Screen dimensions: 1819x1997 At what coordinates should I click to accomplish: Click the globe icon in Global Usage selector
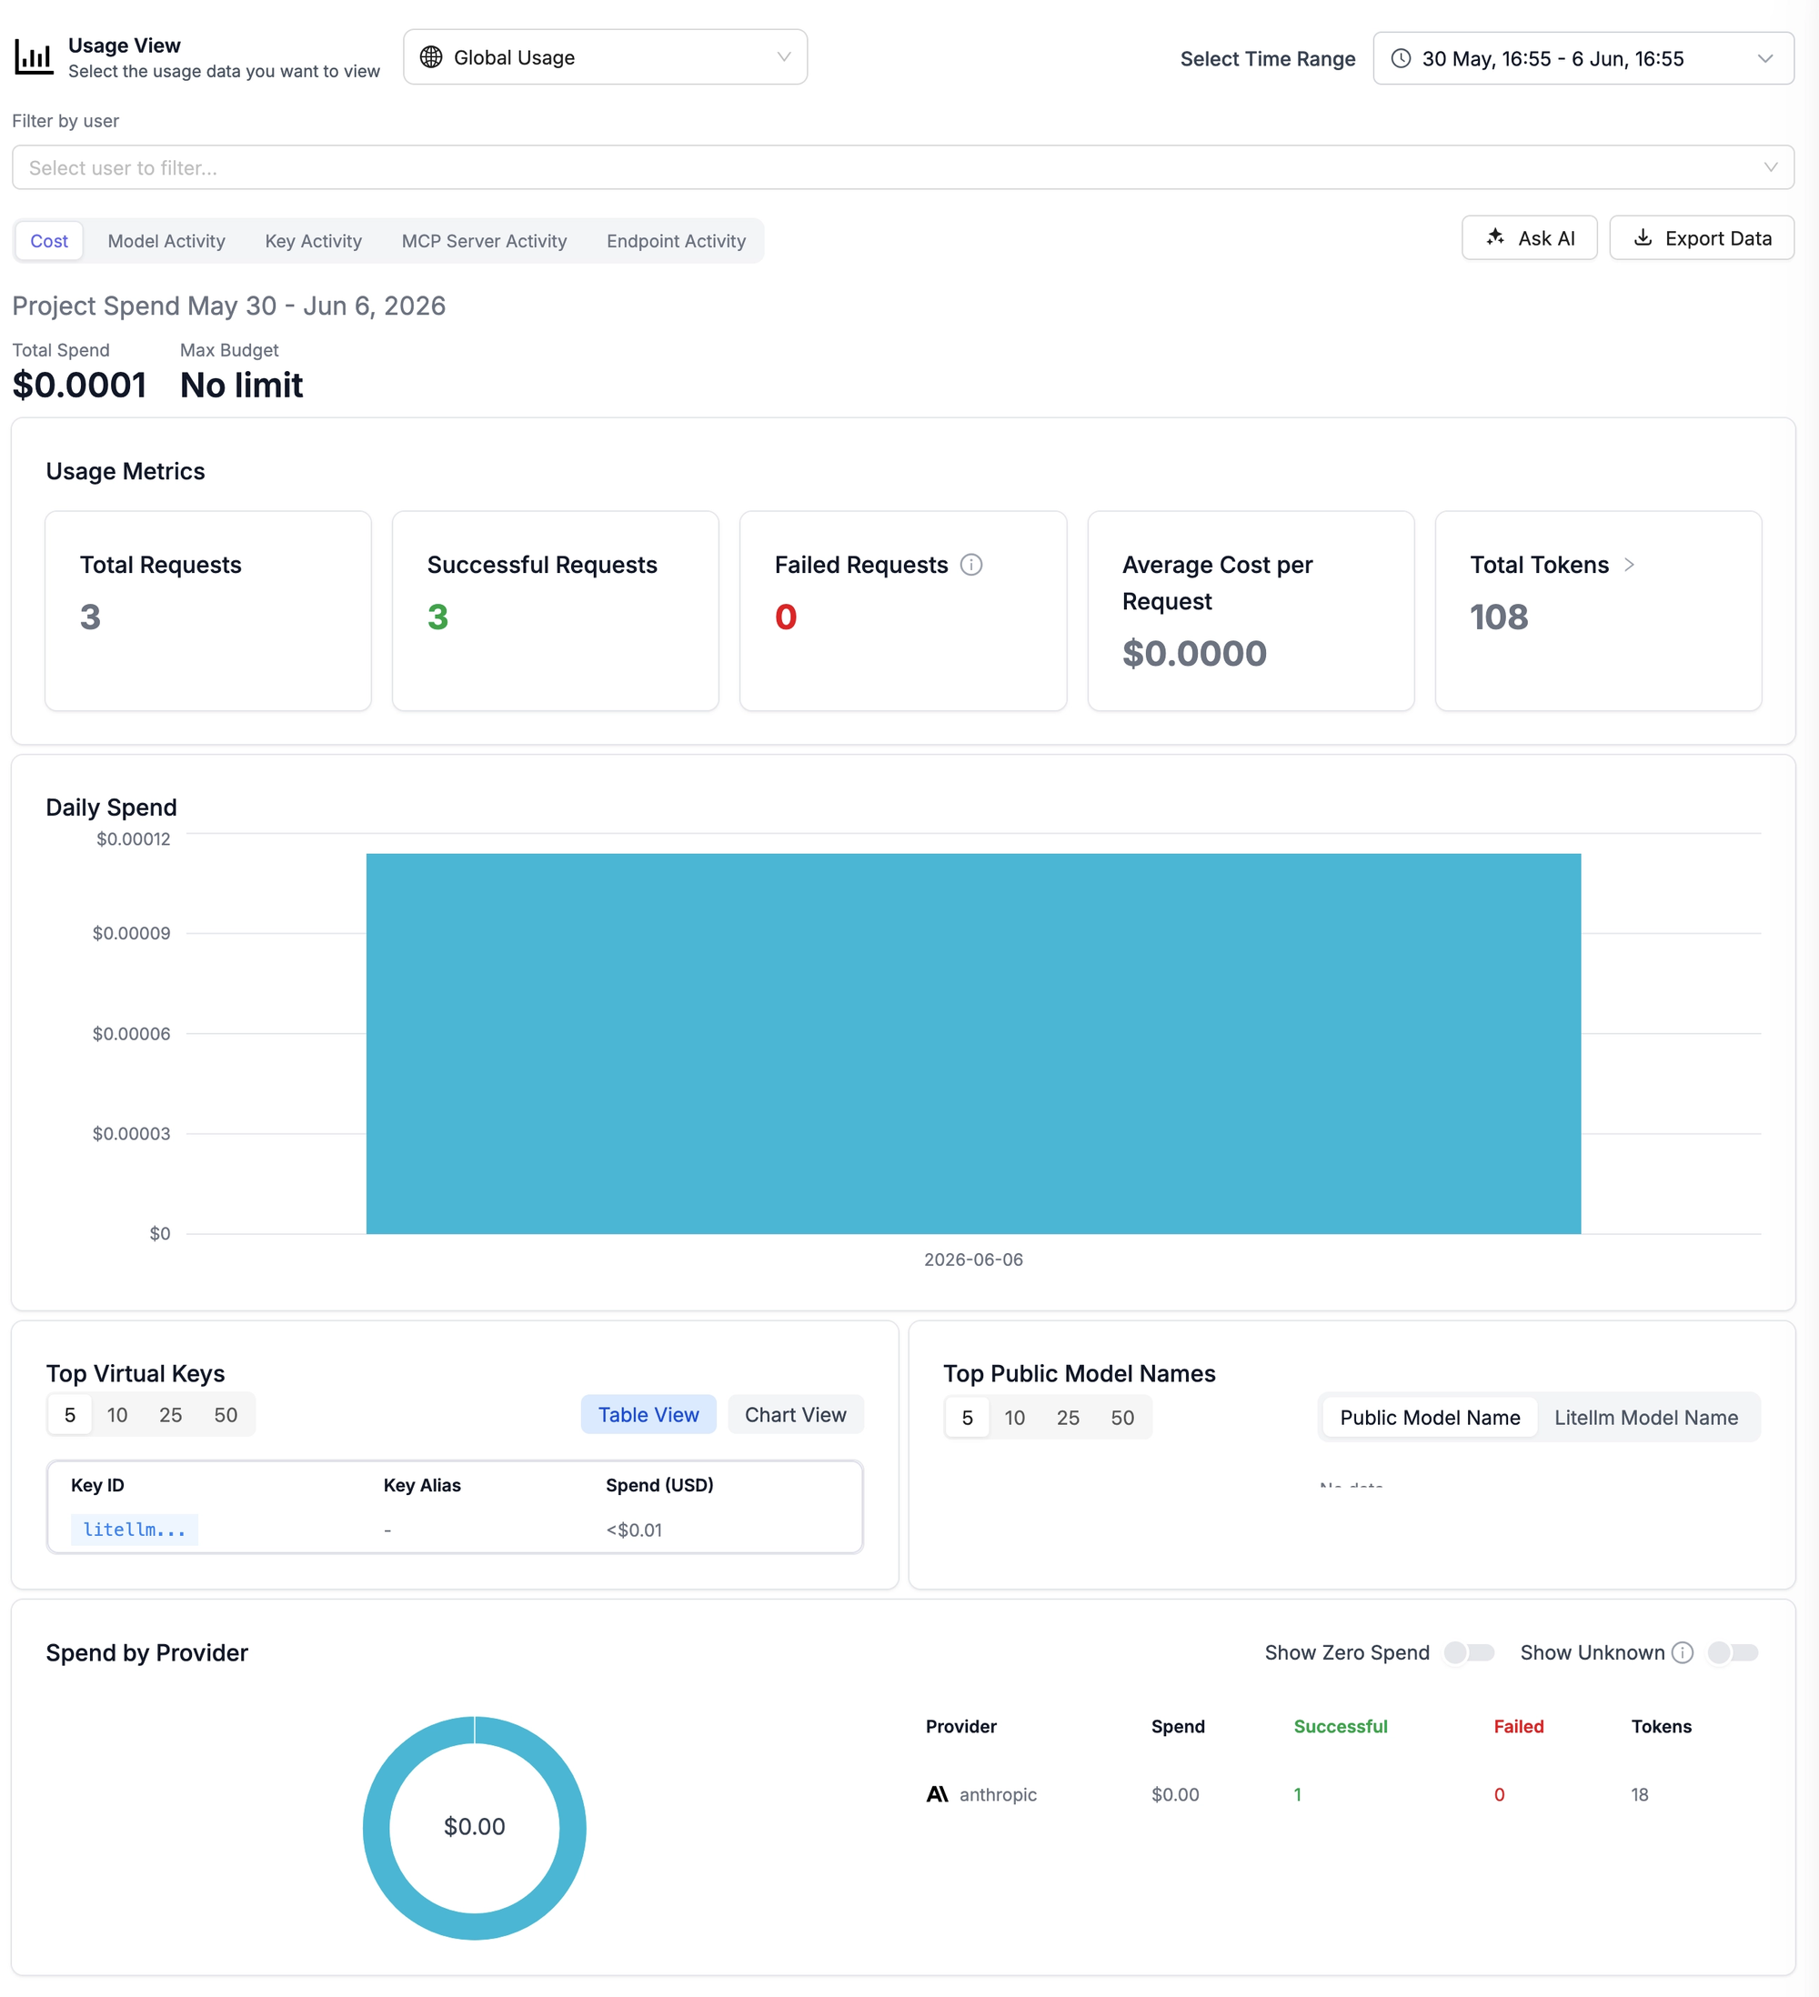coord(431,57)
